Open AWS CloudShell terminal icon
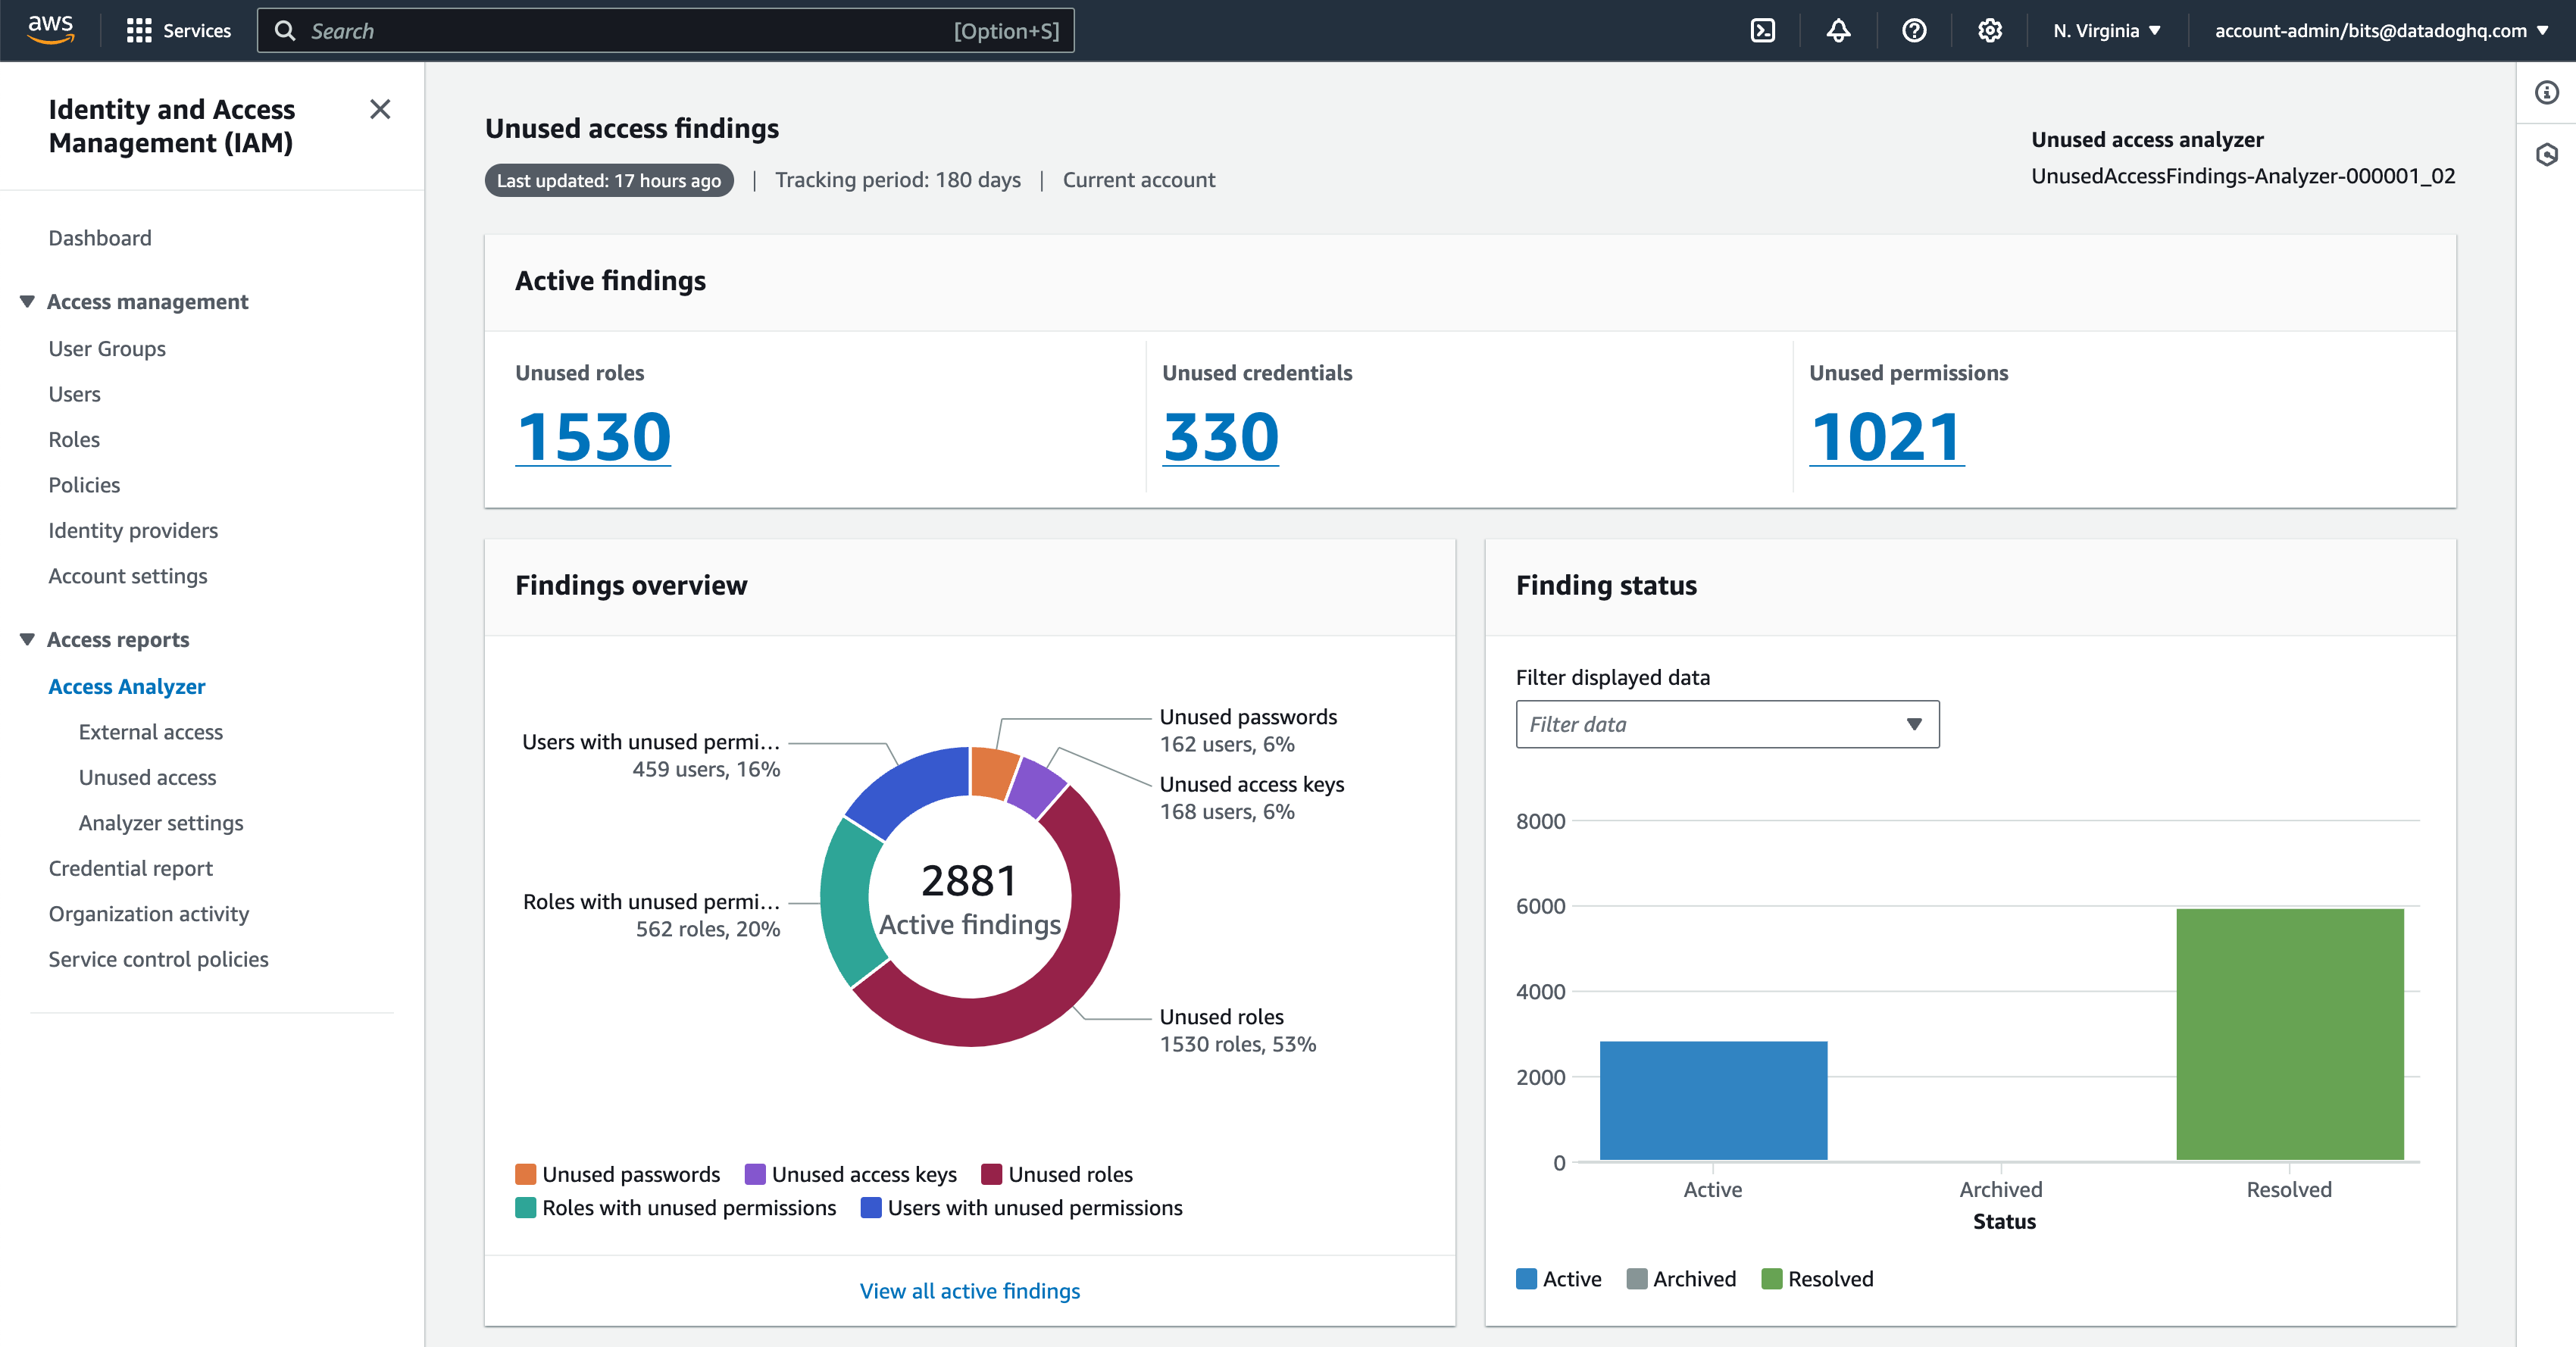2576x1347 pixels. tap(1763, 30)
